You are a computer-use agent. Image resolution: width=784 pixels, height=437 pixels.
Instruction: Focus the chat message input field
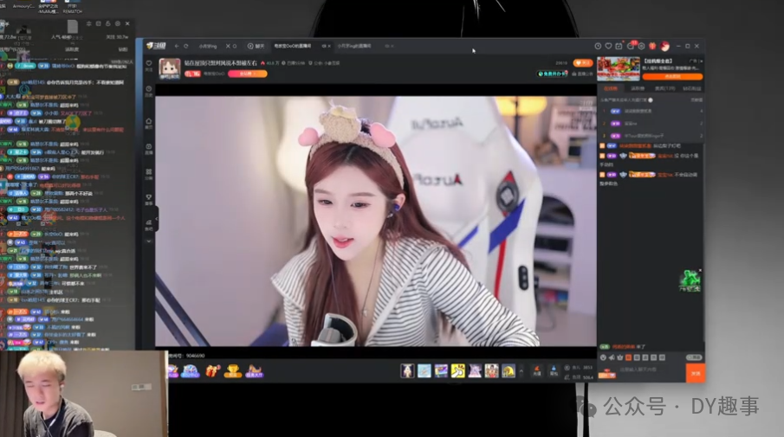point(650,370)
